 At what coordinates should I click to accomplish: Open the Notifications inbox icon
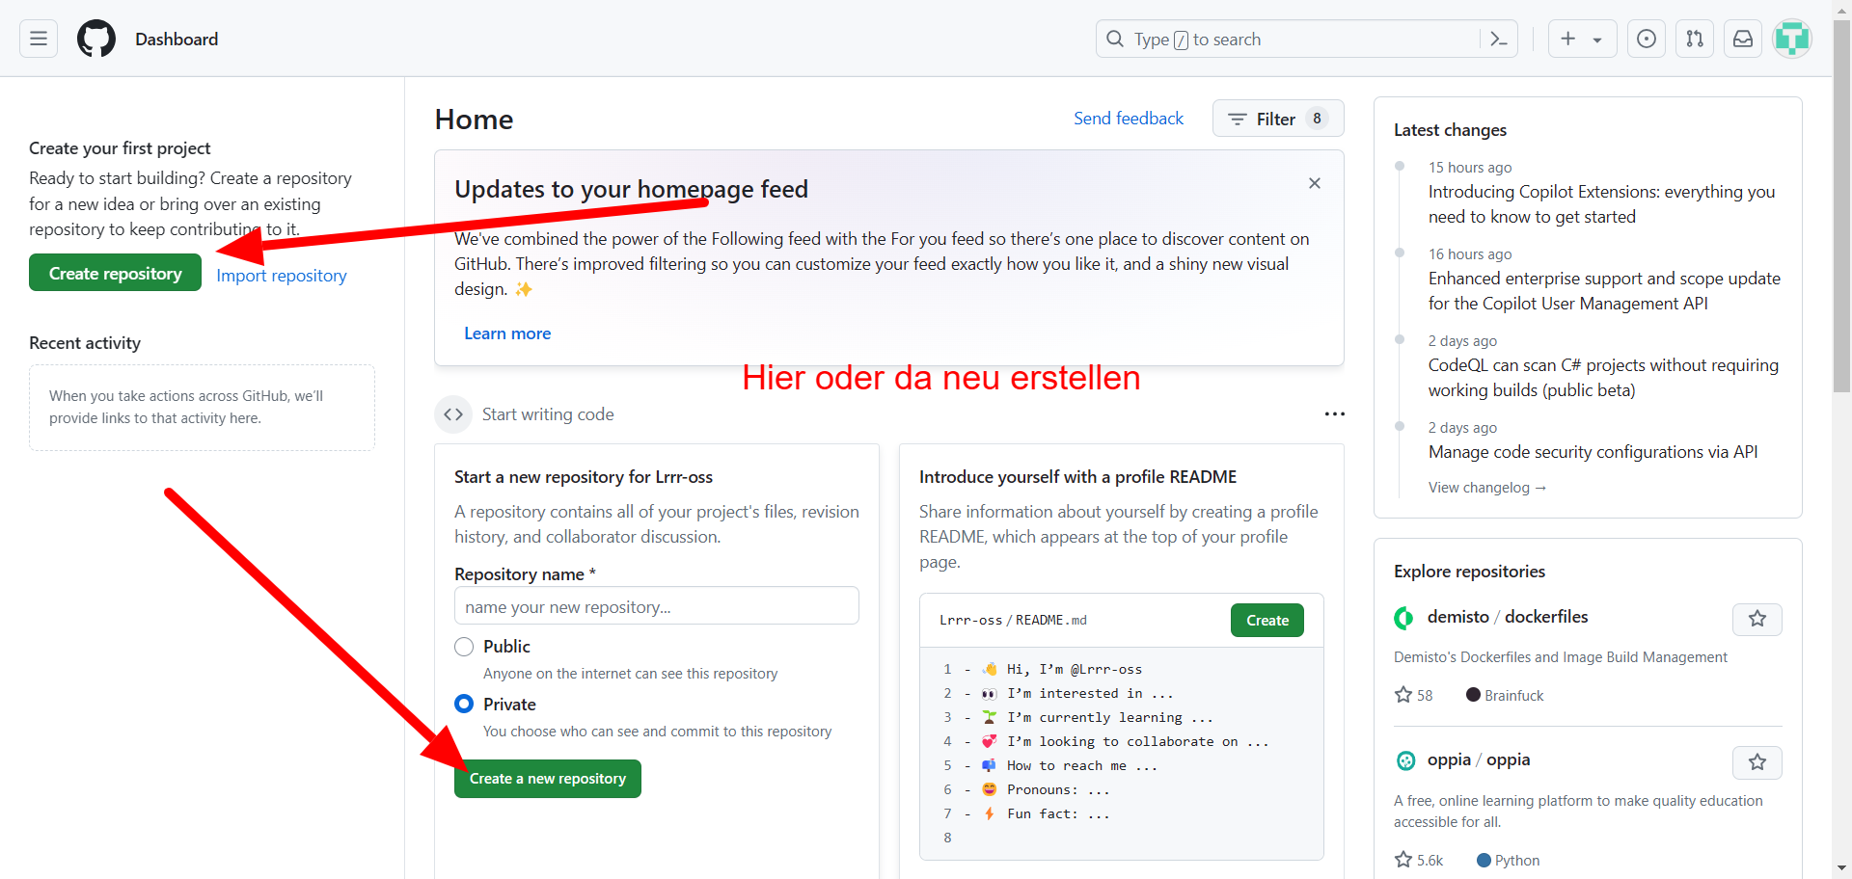[x=1743, y=39]
